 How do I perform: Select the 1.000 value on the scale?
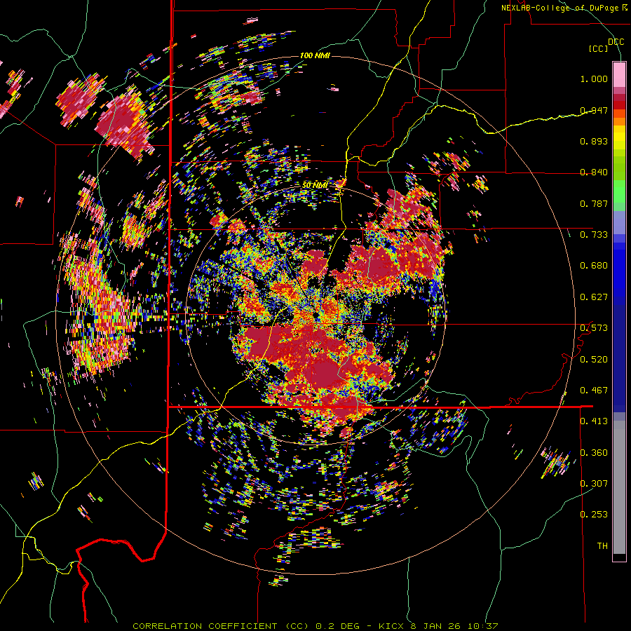(x=594, y=79)
